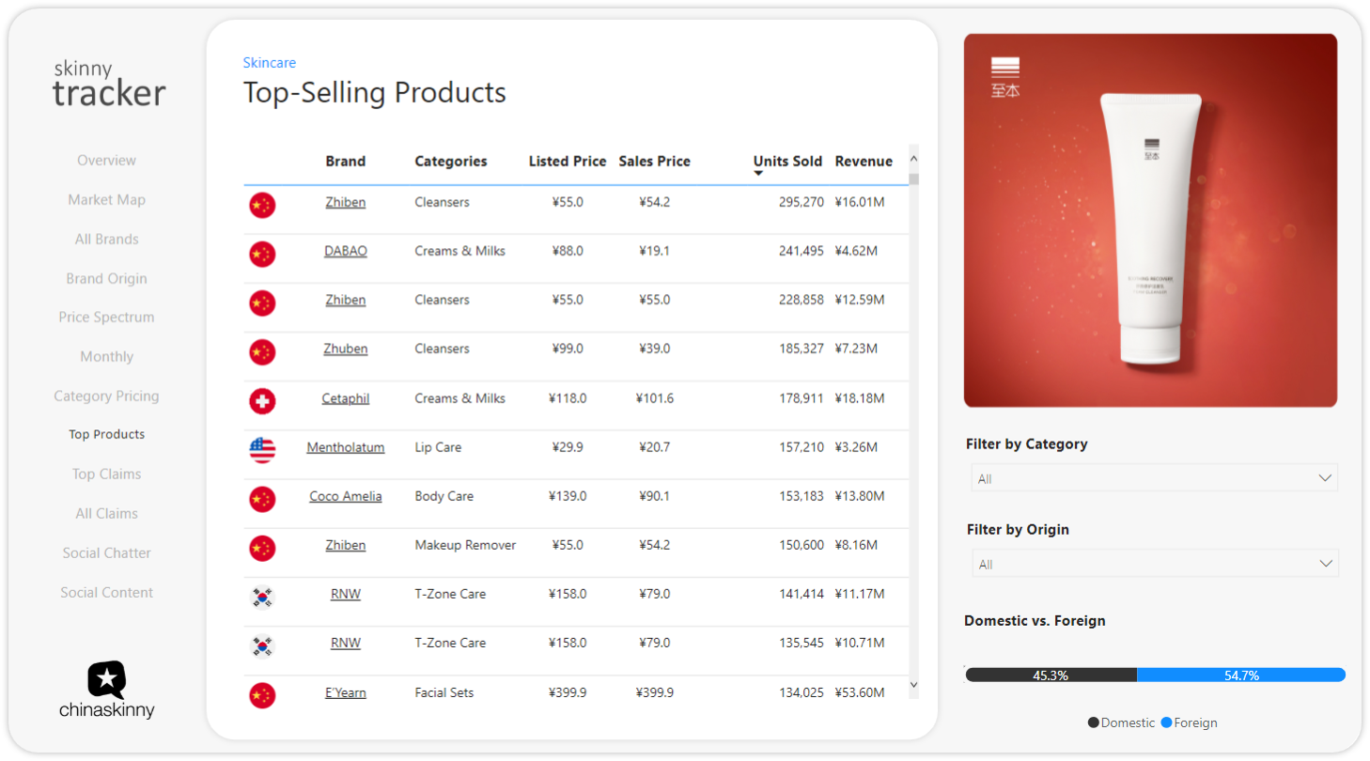Click the scroll up arrow of the table

[x=913, y=160]
